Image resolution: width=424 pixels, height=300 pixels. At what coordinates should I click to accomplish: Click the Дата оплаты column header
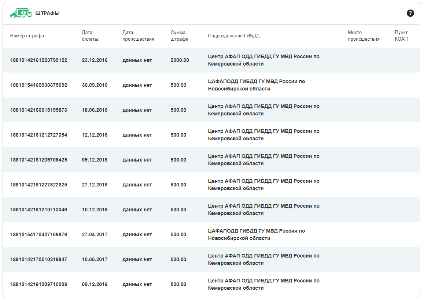[91, 36]
